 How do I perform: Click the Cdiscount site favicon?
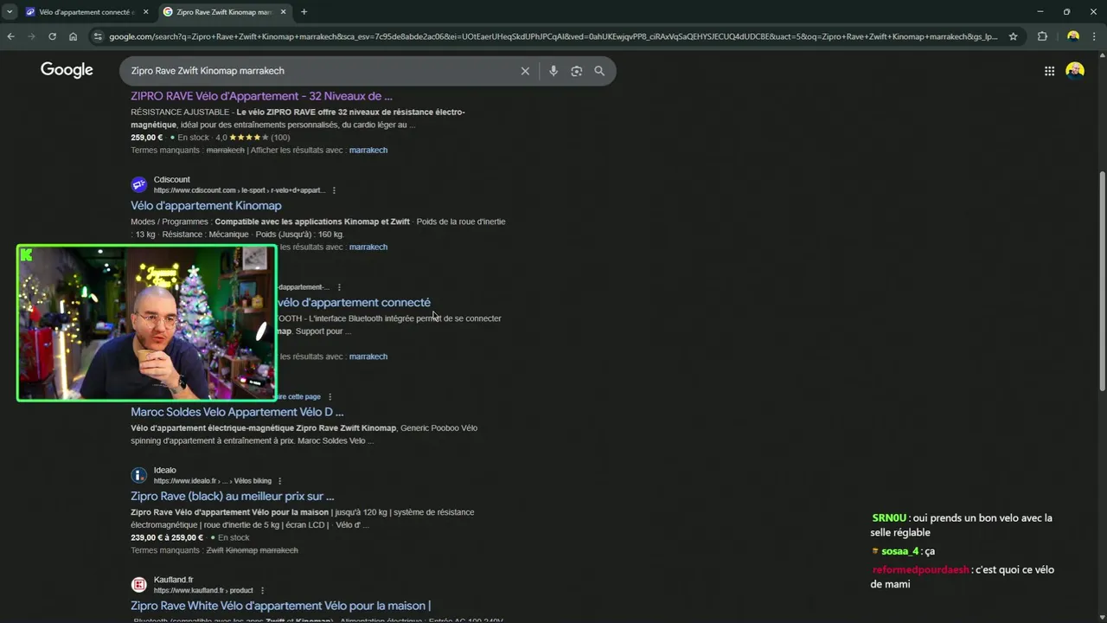coord(138,184)
